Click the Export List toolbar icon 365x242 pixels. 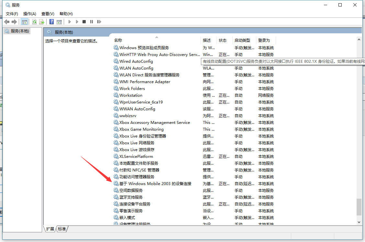pyautogui.click(x=42, y=21)
